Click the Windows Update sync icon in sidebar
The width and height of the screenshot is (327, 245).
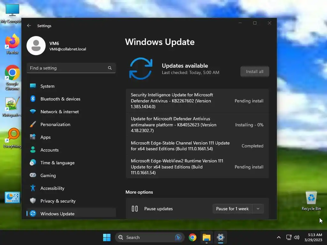[x=33, y=213]
